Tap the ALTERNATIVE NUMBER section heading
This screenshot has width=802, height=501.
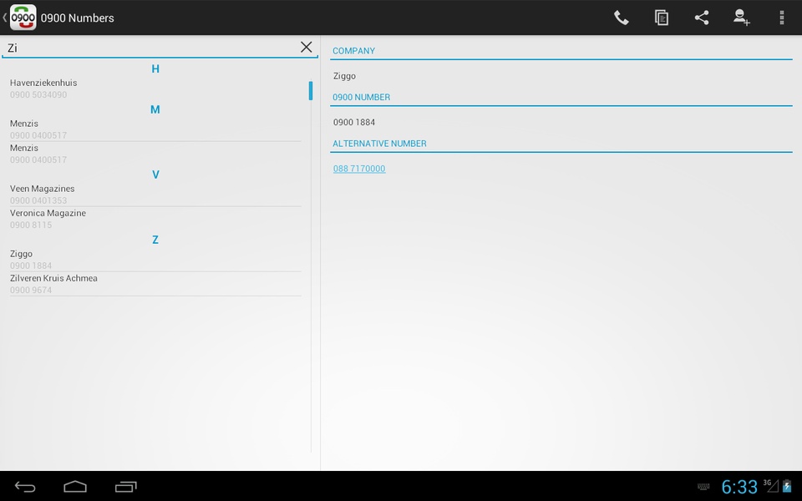(379, 144)
